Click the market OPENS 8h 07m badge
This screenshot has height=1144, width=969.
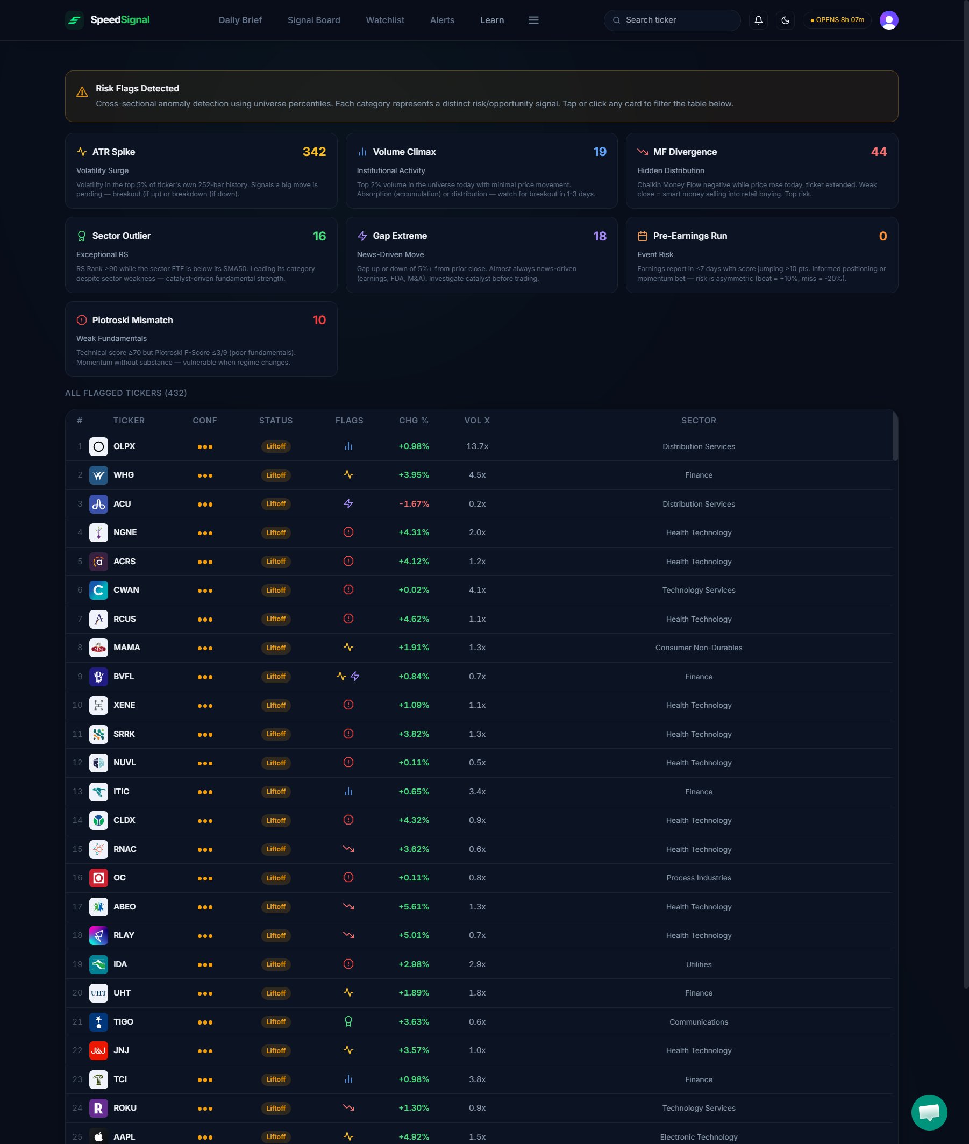[x=837, y=20]
